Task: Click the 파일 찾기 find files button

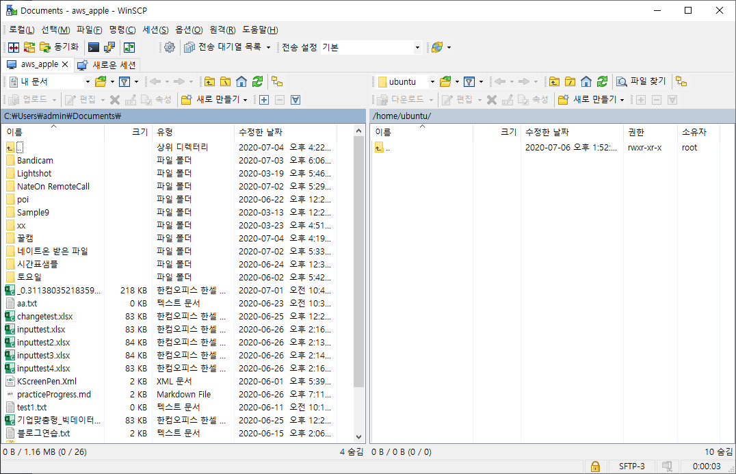Action: [x=642, y=81]
